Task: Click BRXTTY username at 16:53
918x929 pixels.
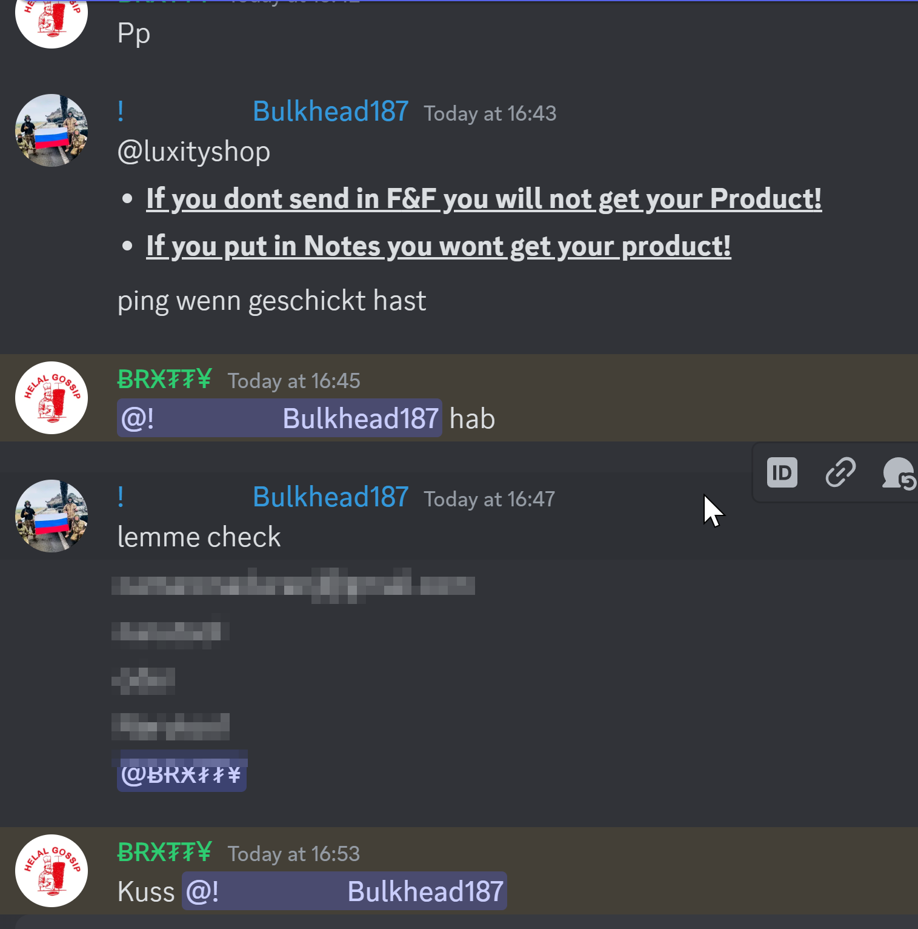Action: point(164,853)
